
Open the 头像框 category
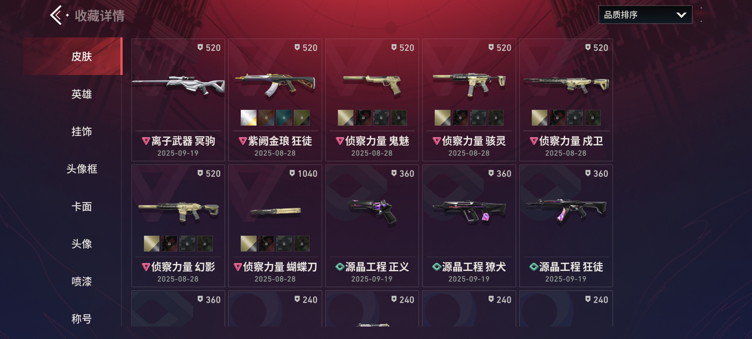(x=82, y=169)
